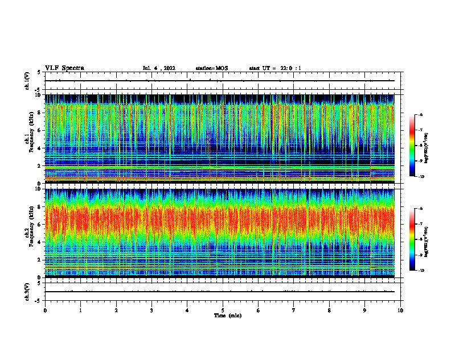This screenshot has height=348, width=451.
Task: Click the ch.1 color bar log(PSD) label
Action: [427, 148]
